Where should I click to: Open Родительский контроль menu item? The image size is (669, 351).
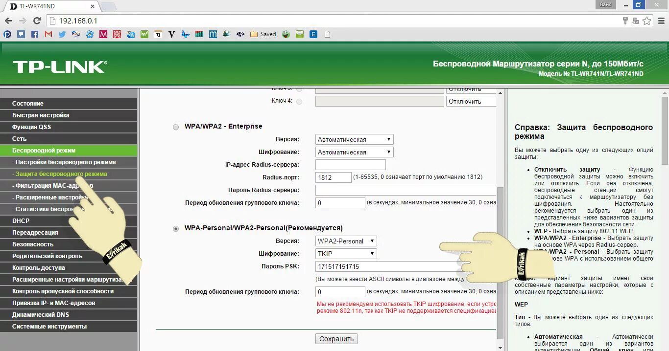click(69, 256)
